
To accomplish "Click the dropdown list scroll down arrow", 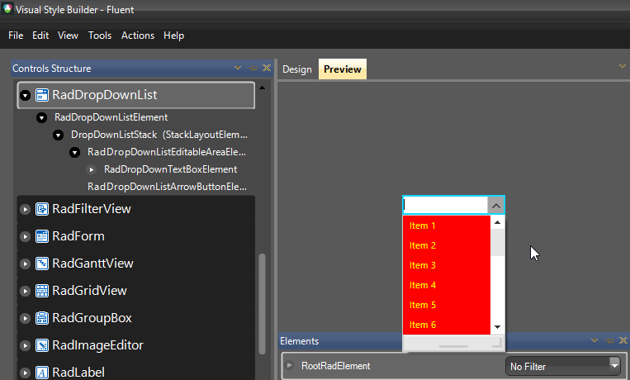I will click(497, 327).
